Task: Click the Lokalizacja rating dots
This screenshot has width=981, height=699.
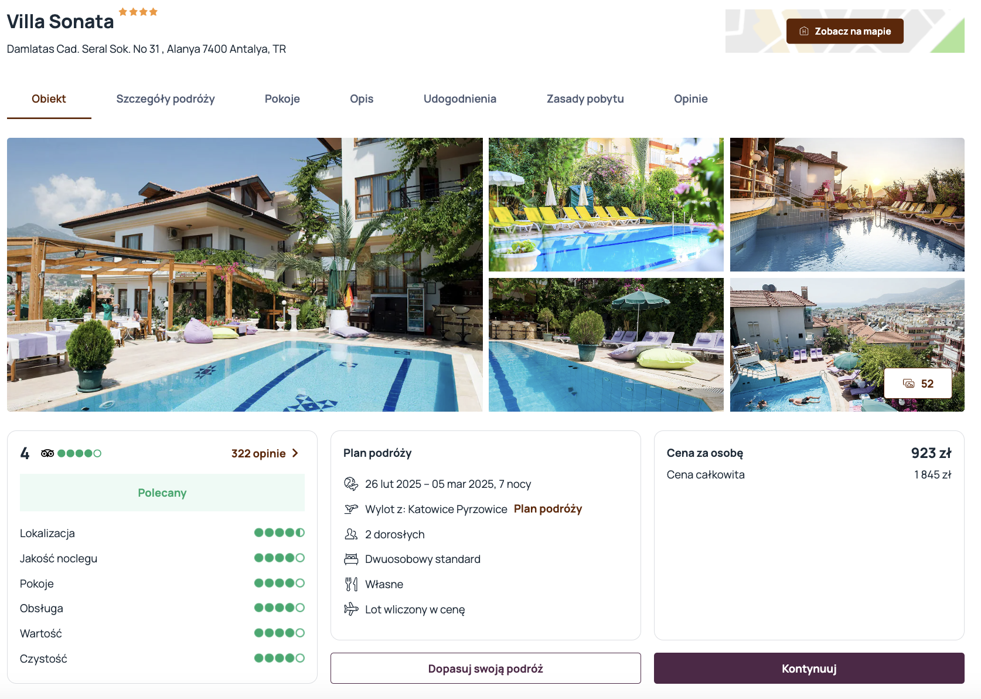Action: click(280, 533)
